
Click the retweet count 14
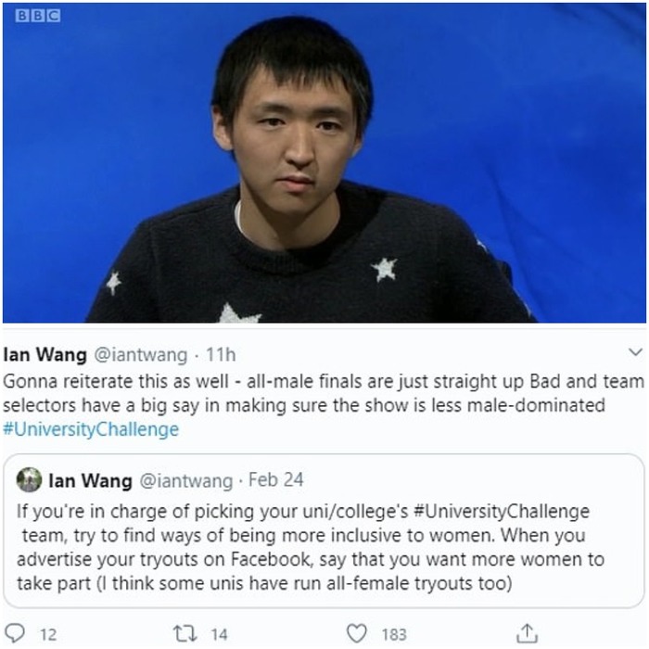pyautogui.click(x=219, y=634)
